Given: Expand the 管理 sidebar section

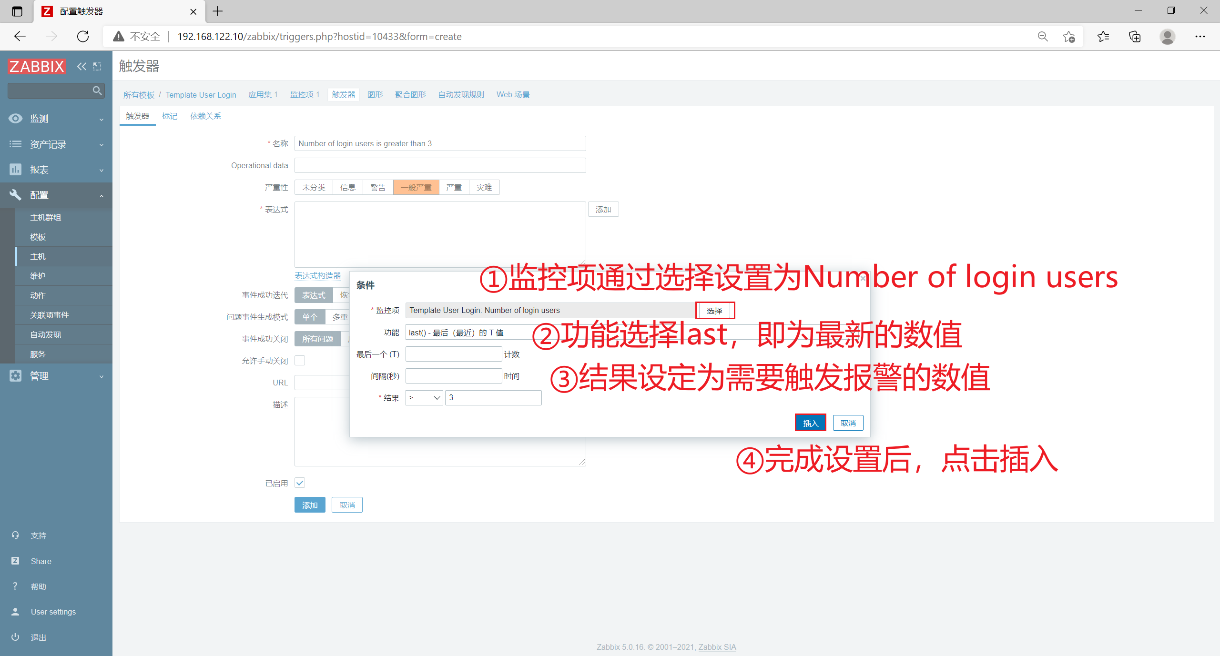Looking at the screenshot, I should [102, 376].
